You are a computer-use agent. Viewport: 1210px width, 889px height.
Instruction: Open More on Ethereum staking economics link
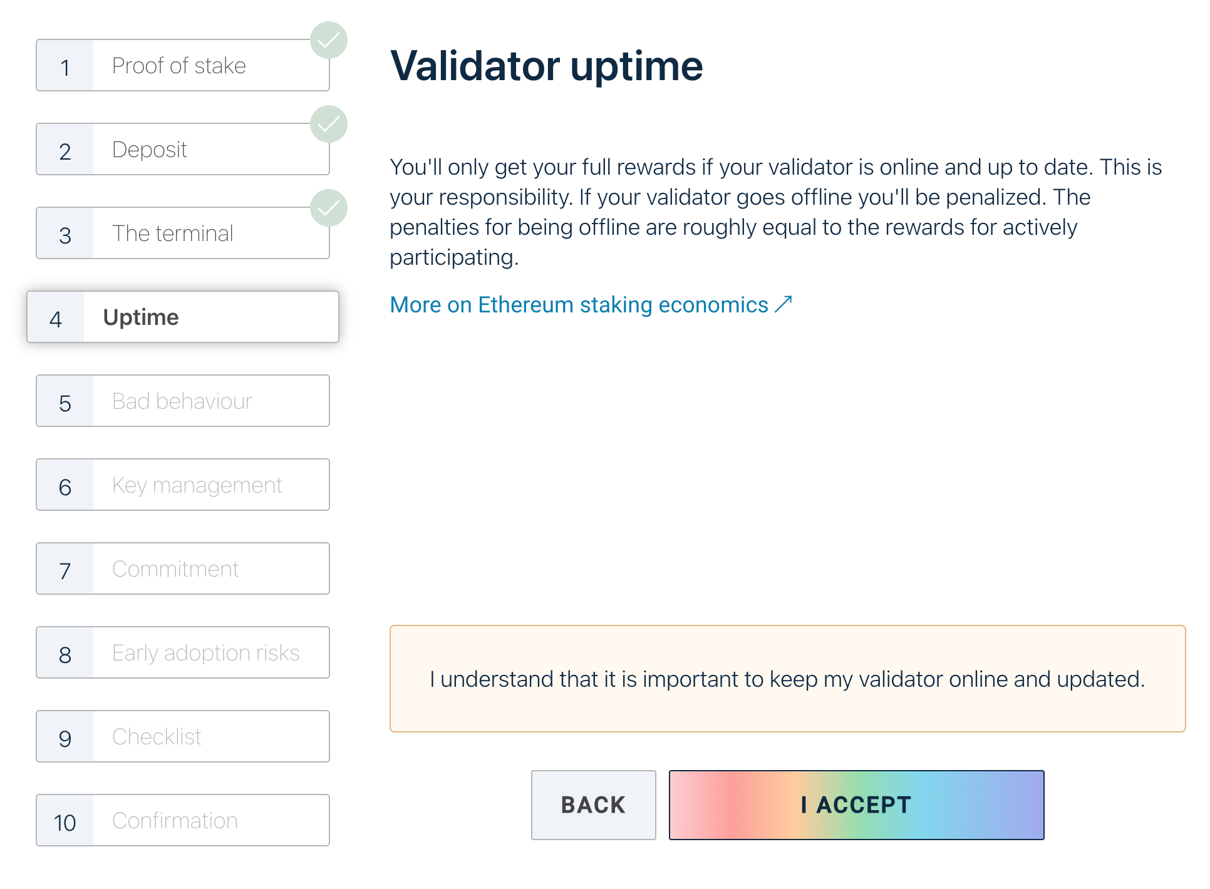(579, 305)
